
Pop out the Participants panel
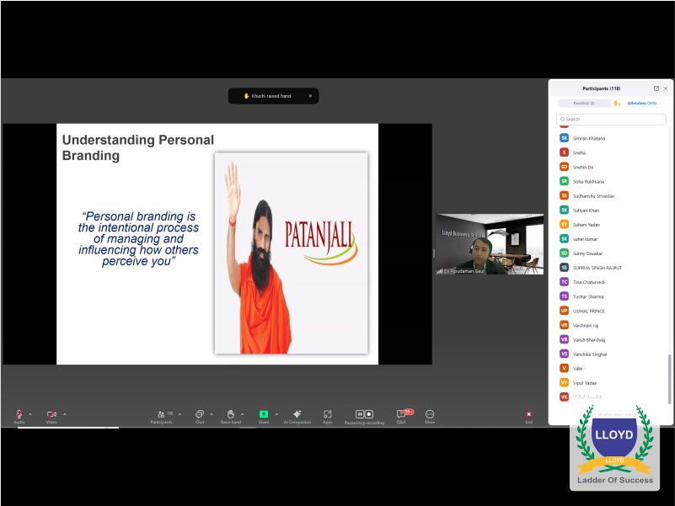pos(656,88)
